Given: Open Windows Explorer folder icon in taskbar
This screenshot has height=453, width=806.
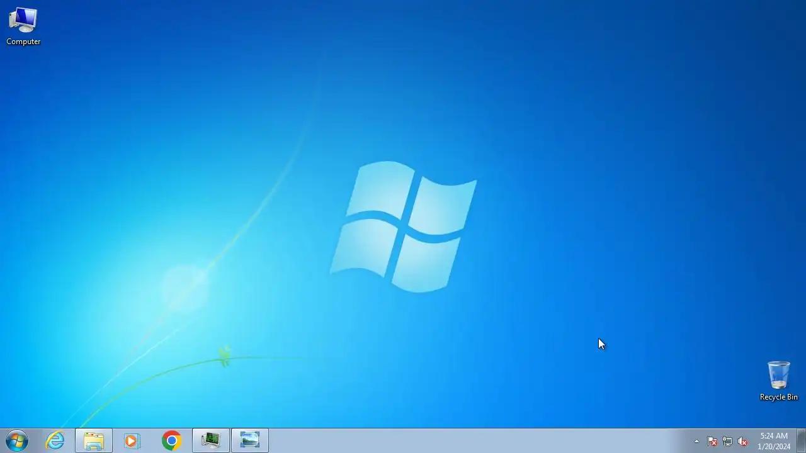Looking at the screenshot, I should tap(94, 440).
